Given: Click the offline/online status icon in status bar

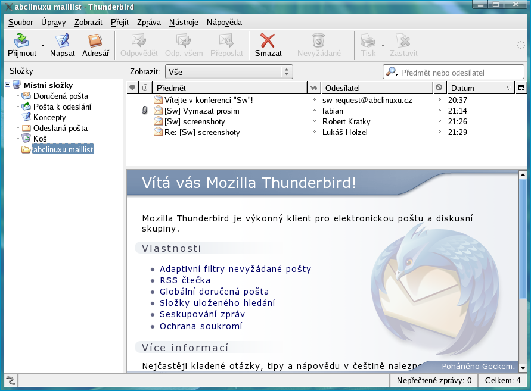Looking at the screenshot, I should (x=11, y=380).
